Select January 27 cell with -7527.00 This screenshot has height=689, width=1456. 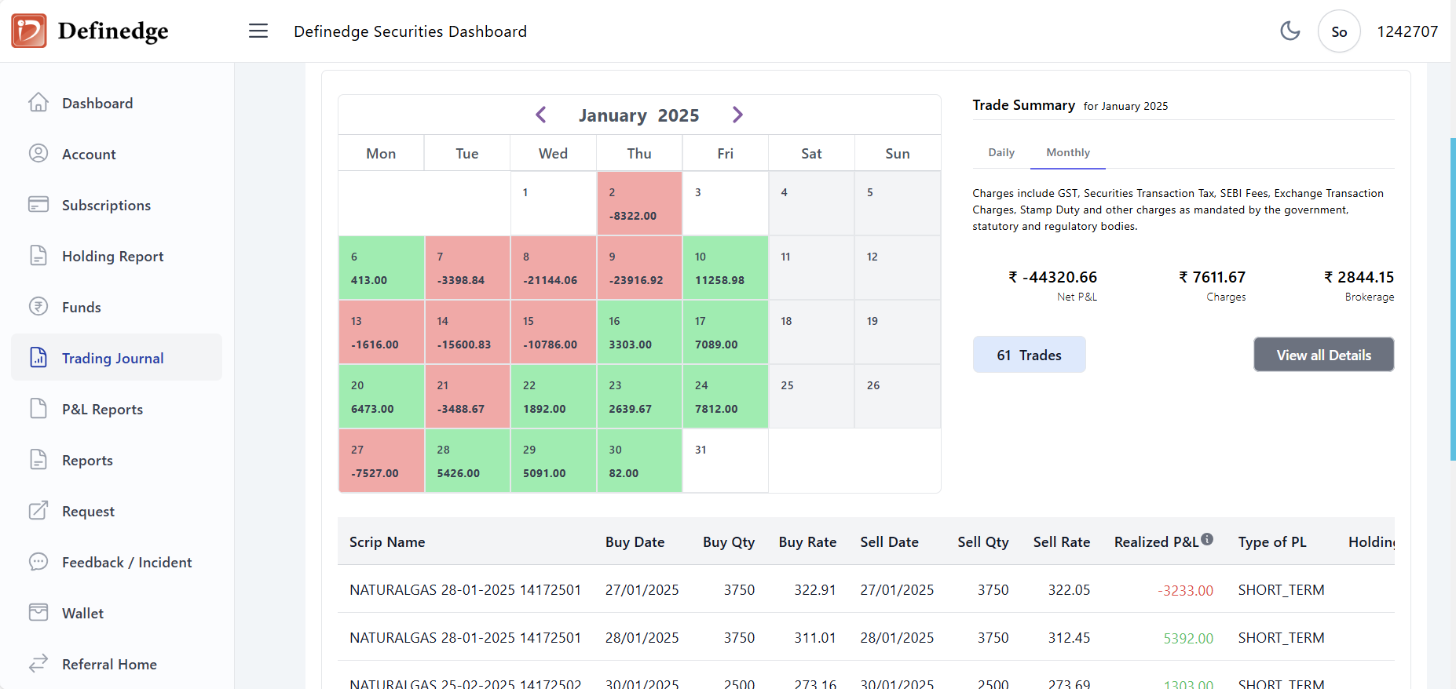pos(382,461)
